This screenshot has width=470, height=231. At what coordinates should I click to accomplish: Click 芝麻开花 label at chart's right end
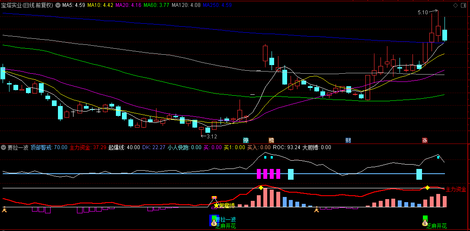pyautogui.click(x=436, y=226)
